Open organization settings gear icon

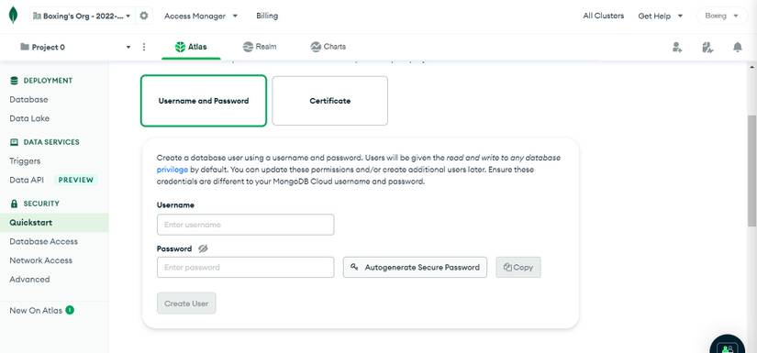click(144, 16)
